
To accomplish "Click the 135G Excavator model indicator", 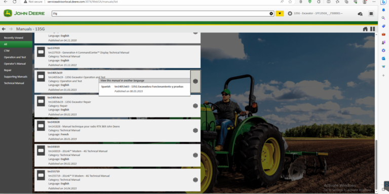I will coord(316,13).
